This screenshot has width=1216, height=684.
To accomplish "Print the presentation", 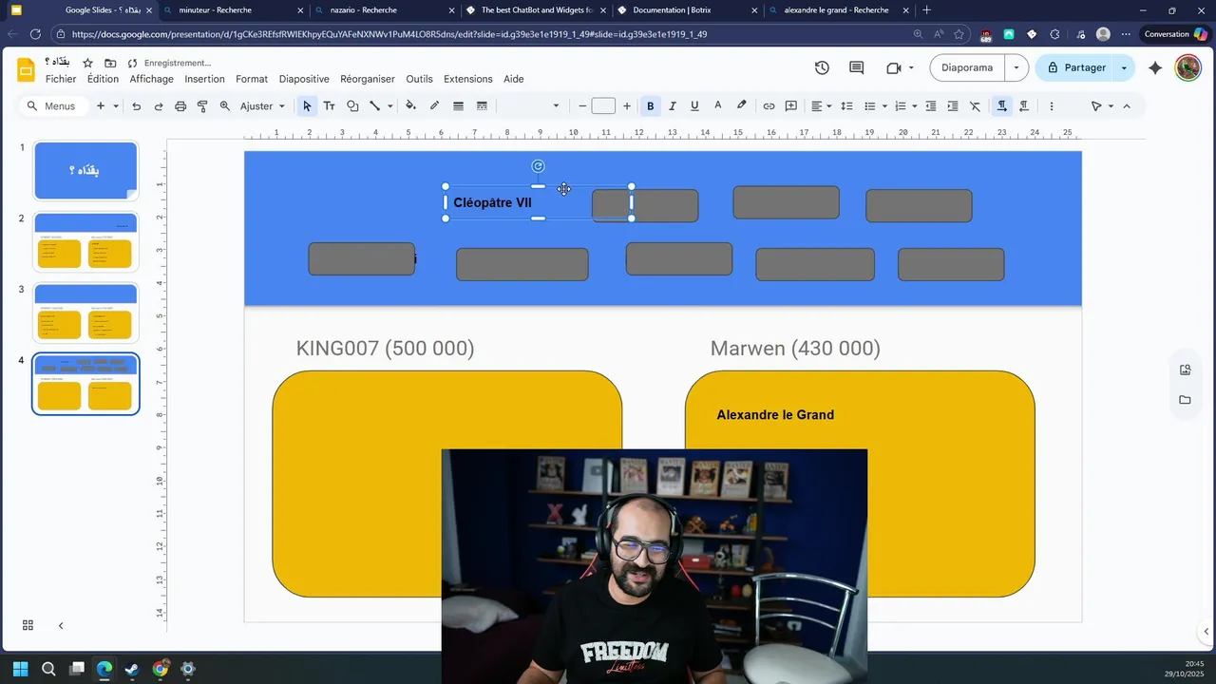I will (x=180, y=106).
